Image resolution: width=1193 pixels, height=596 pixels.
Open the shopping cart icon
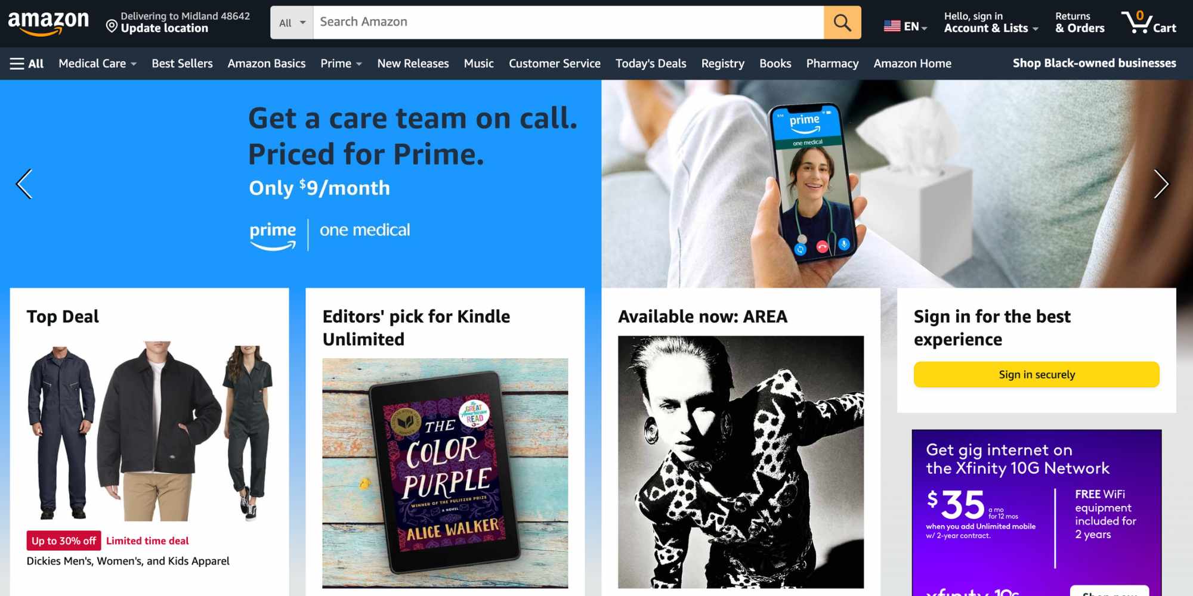coord(1148,22)
